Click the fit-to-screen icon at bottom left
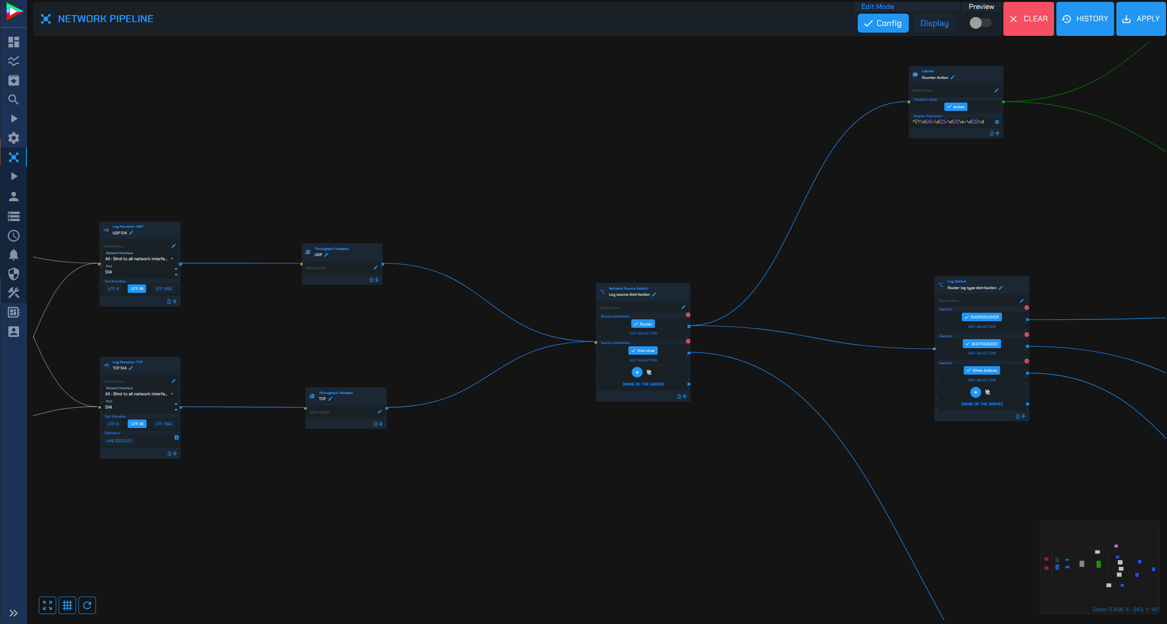The height and width of the screenshot is (624, 1167). coord(47,605)
